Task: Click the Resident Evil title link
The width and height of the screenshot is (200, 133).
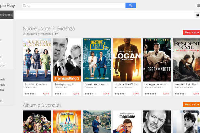Action: click(x=187, y=84)
